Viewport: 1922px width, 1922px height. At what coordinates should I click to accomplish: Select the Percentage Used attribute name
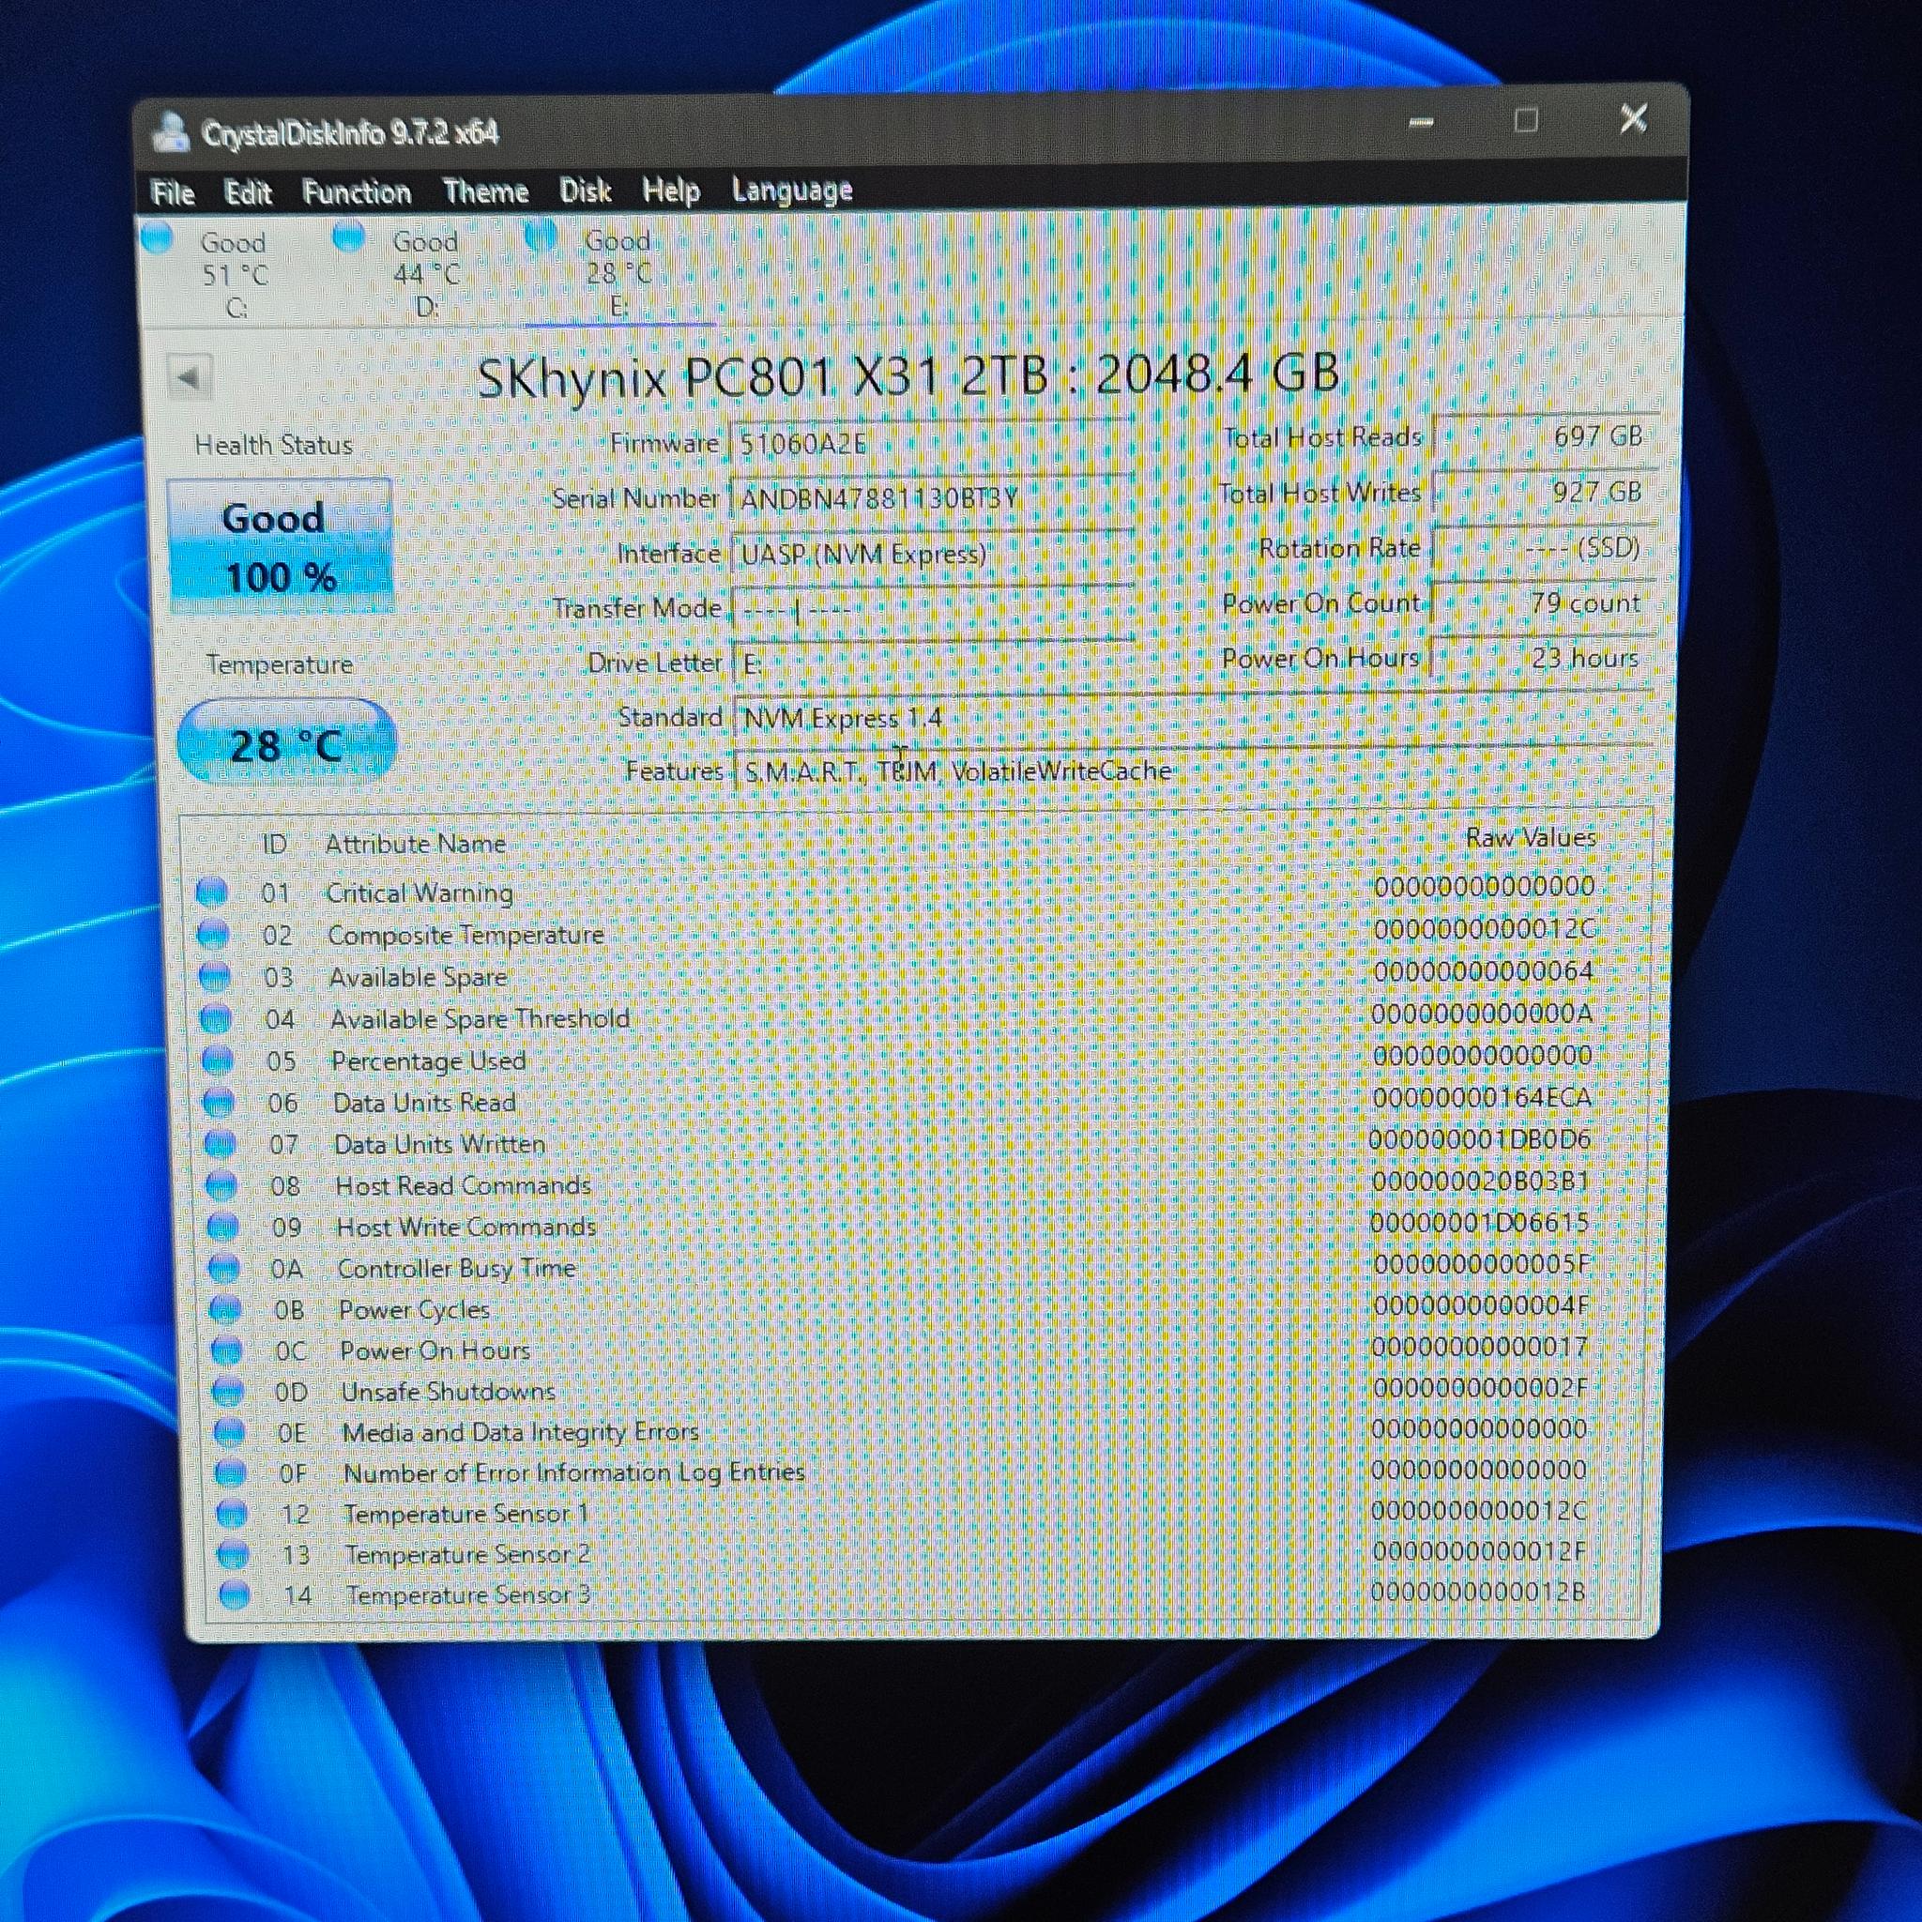[x=429, y=1060]
